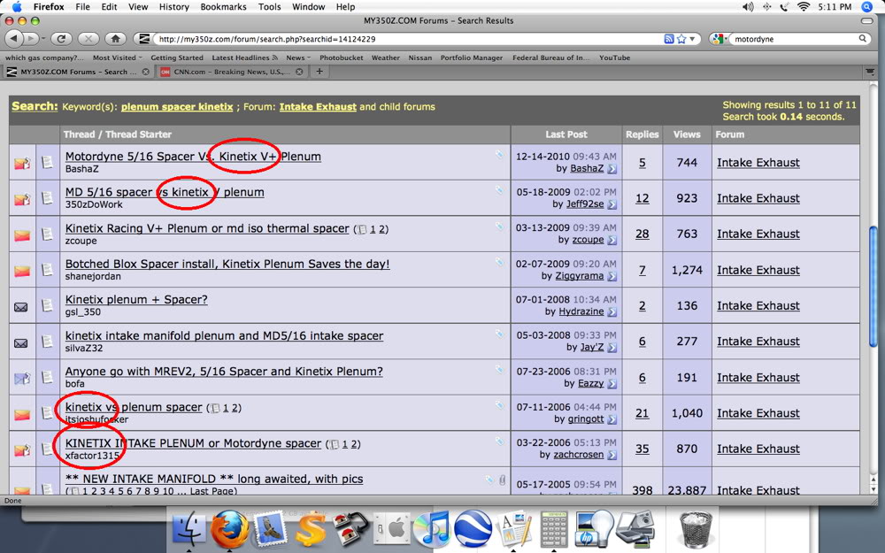
Task: Click the Wi-Fi status icon in the menu bar
Action: [804, 7]
